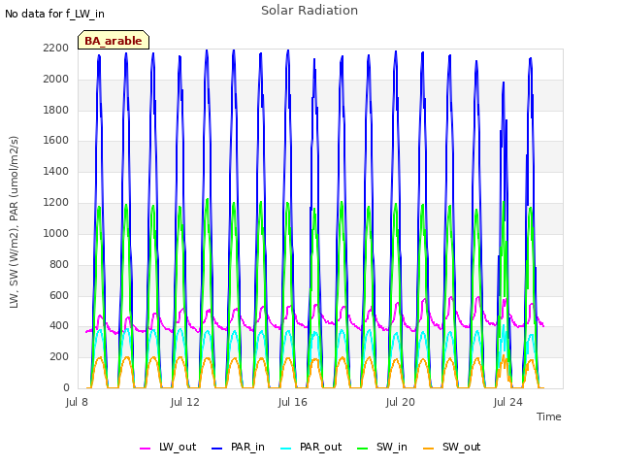This screenshot has height=466, width=621.
Task: Click the 1800 y-axis tick label
Action: click(x=56, y=110)
